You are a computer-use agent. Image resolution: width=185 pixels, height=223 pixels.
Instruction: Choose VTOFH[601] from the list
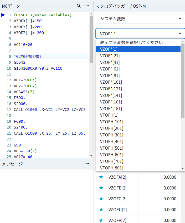138,155
